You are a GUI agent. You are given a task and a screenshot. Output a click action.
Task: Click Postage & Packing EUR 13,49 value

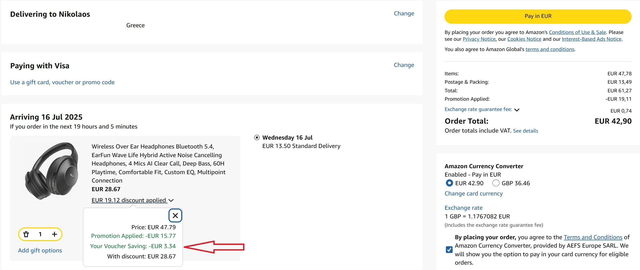coord(619,82)
